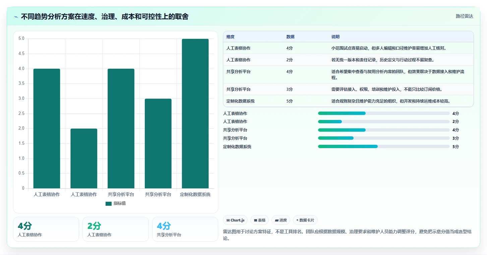Click the Chart.js chip
487x255 pixels.
(235, 220)
